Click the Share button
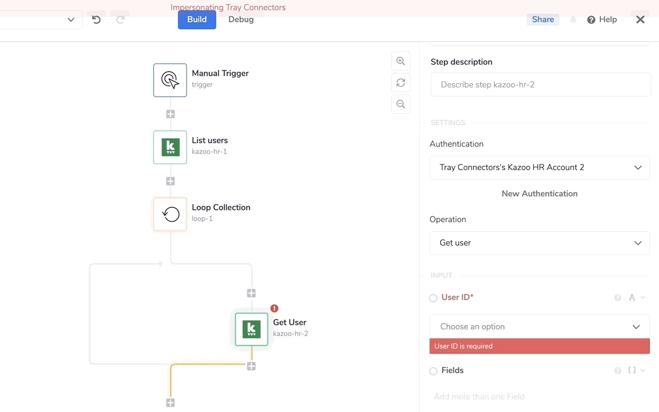 [543, 20]
